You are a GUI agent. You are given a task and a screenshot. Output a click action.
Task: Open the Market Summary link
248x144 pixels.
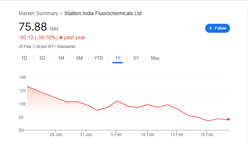pyautogui.click(x=38, y=13)
